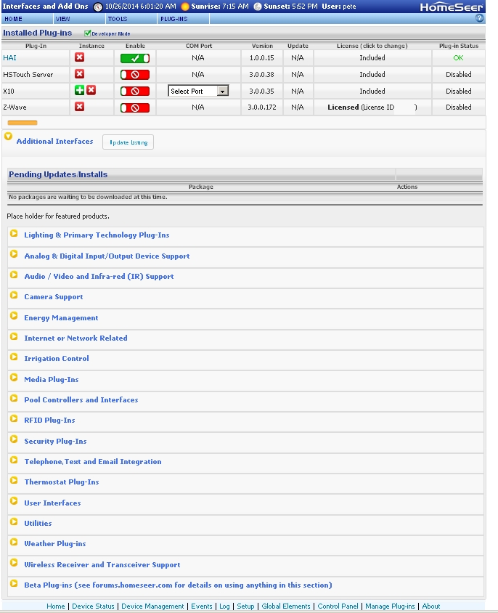Open the X10 Select Port dropdown
Viewport: 498px width, 613px height.
198,91
